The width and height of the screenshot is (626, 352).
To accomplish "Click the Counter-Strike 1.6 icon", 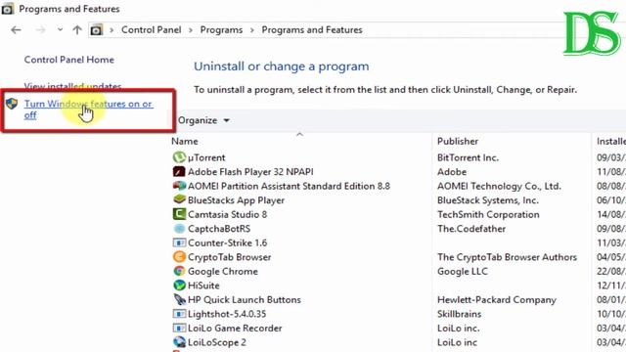I will coord(179,242).
